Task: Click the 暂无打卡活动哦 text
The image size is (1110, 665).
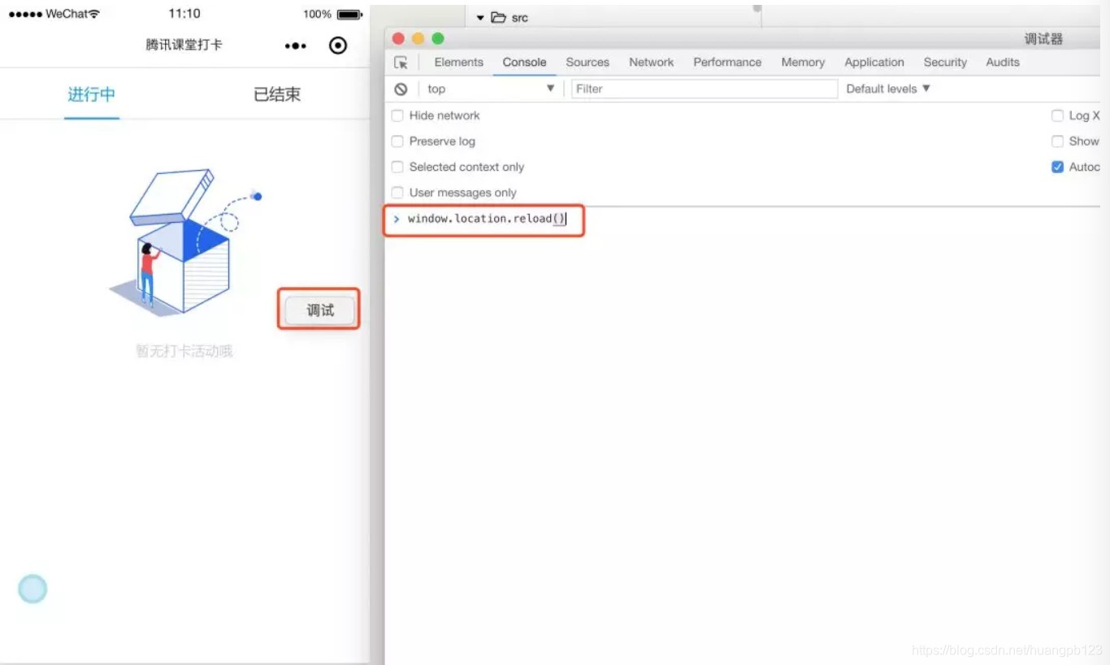Action: coord(184,351)
